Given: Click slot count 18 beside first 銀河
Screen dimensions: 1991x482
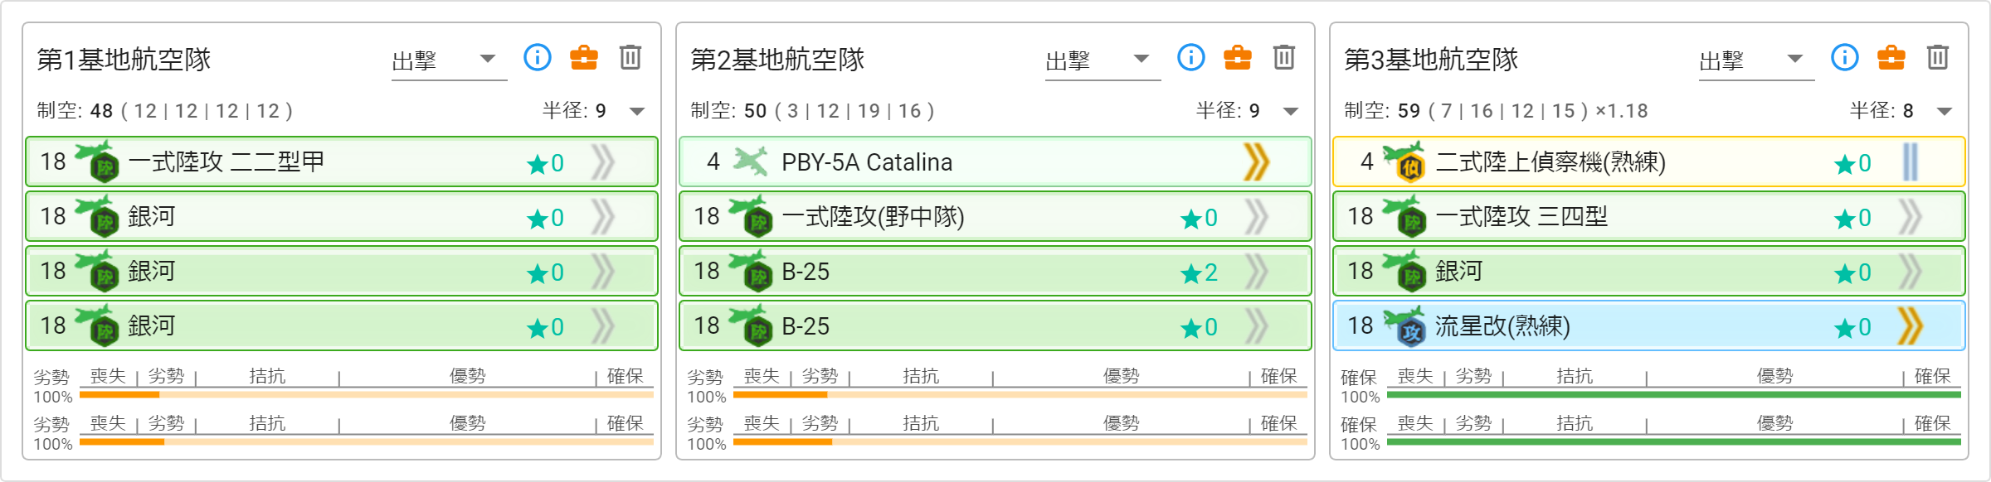Looking at the screenshot, I should tap(53, 216).
